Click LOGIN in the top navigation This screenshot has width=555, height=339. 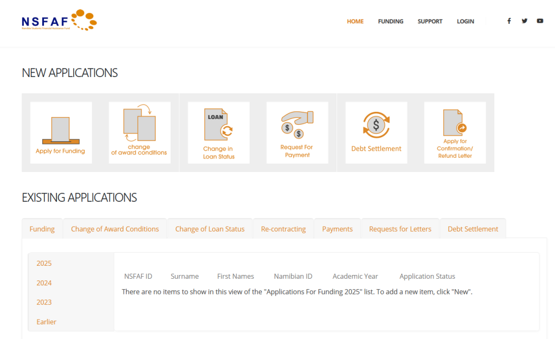pyautogui.click(x=465, y=22)
